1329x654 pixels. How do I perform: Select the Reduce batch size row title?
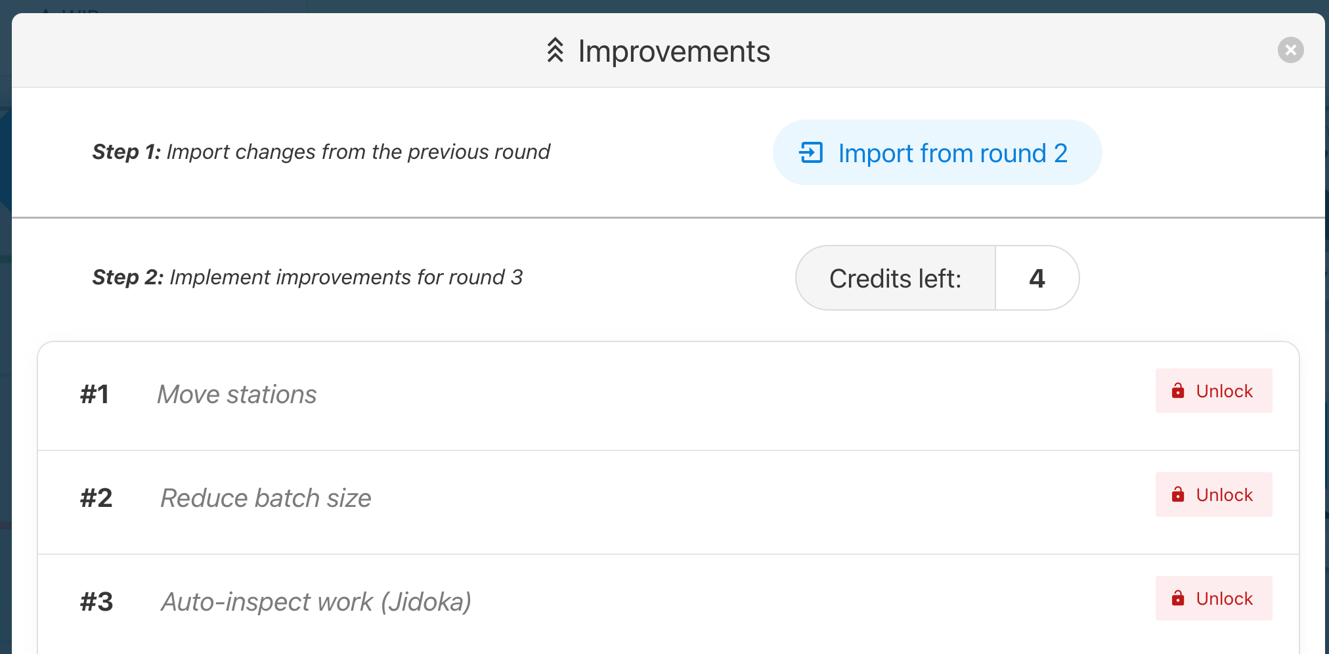point(266,498)
